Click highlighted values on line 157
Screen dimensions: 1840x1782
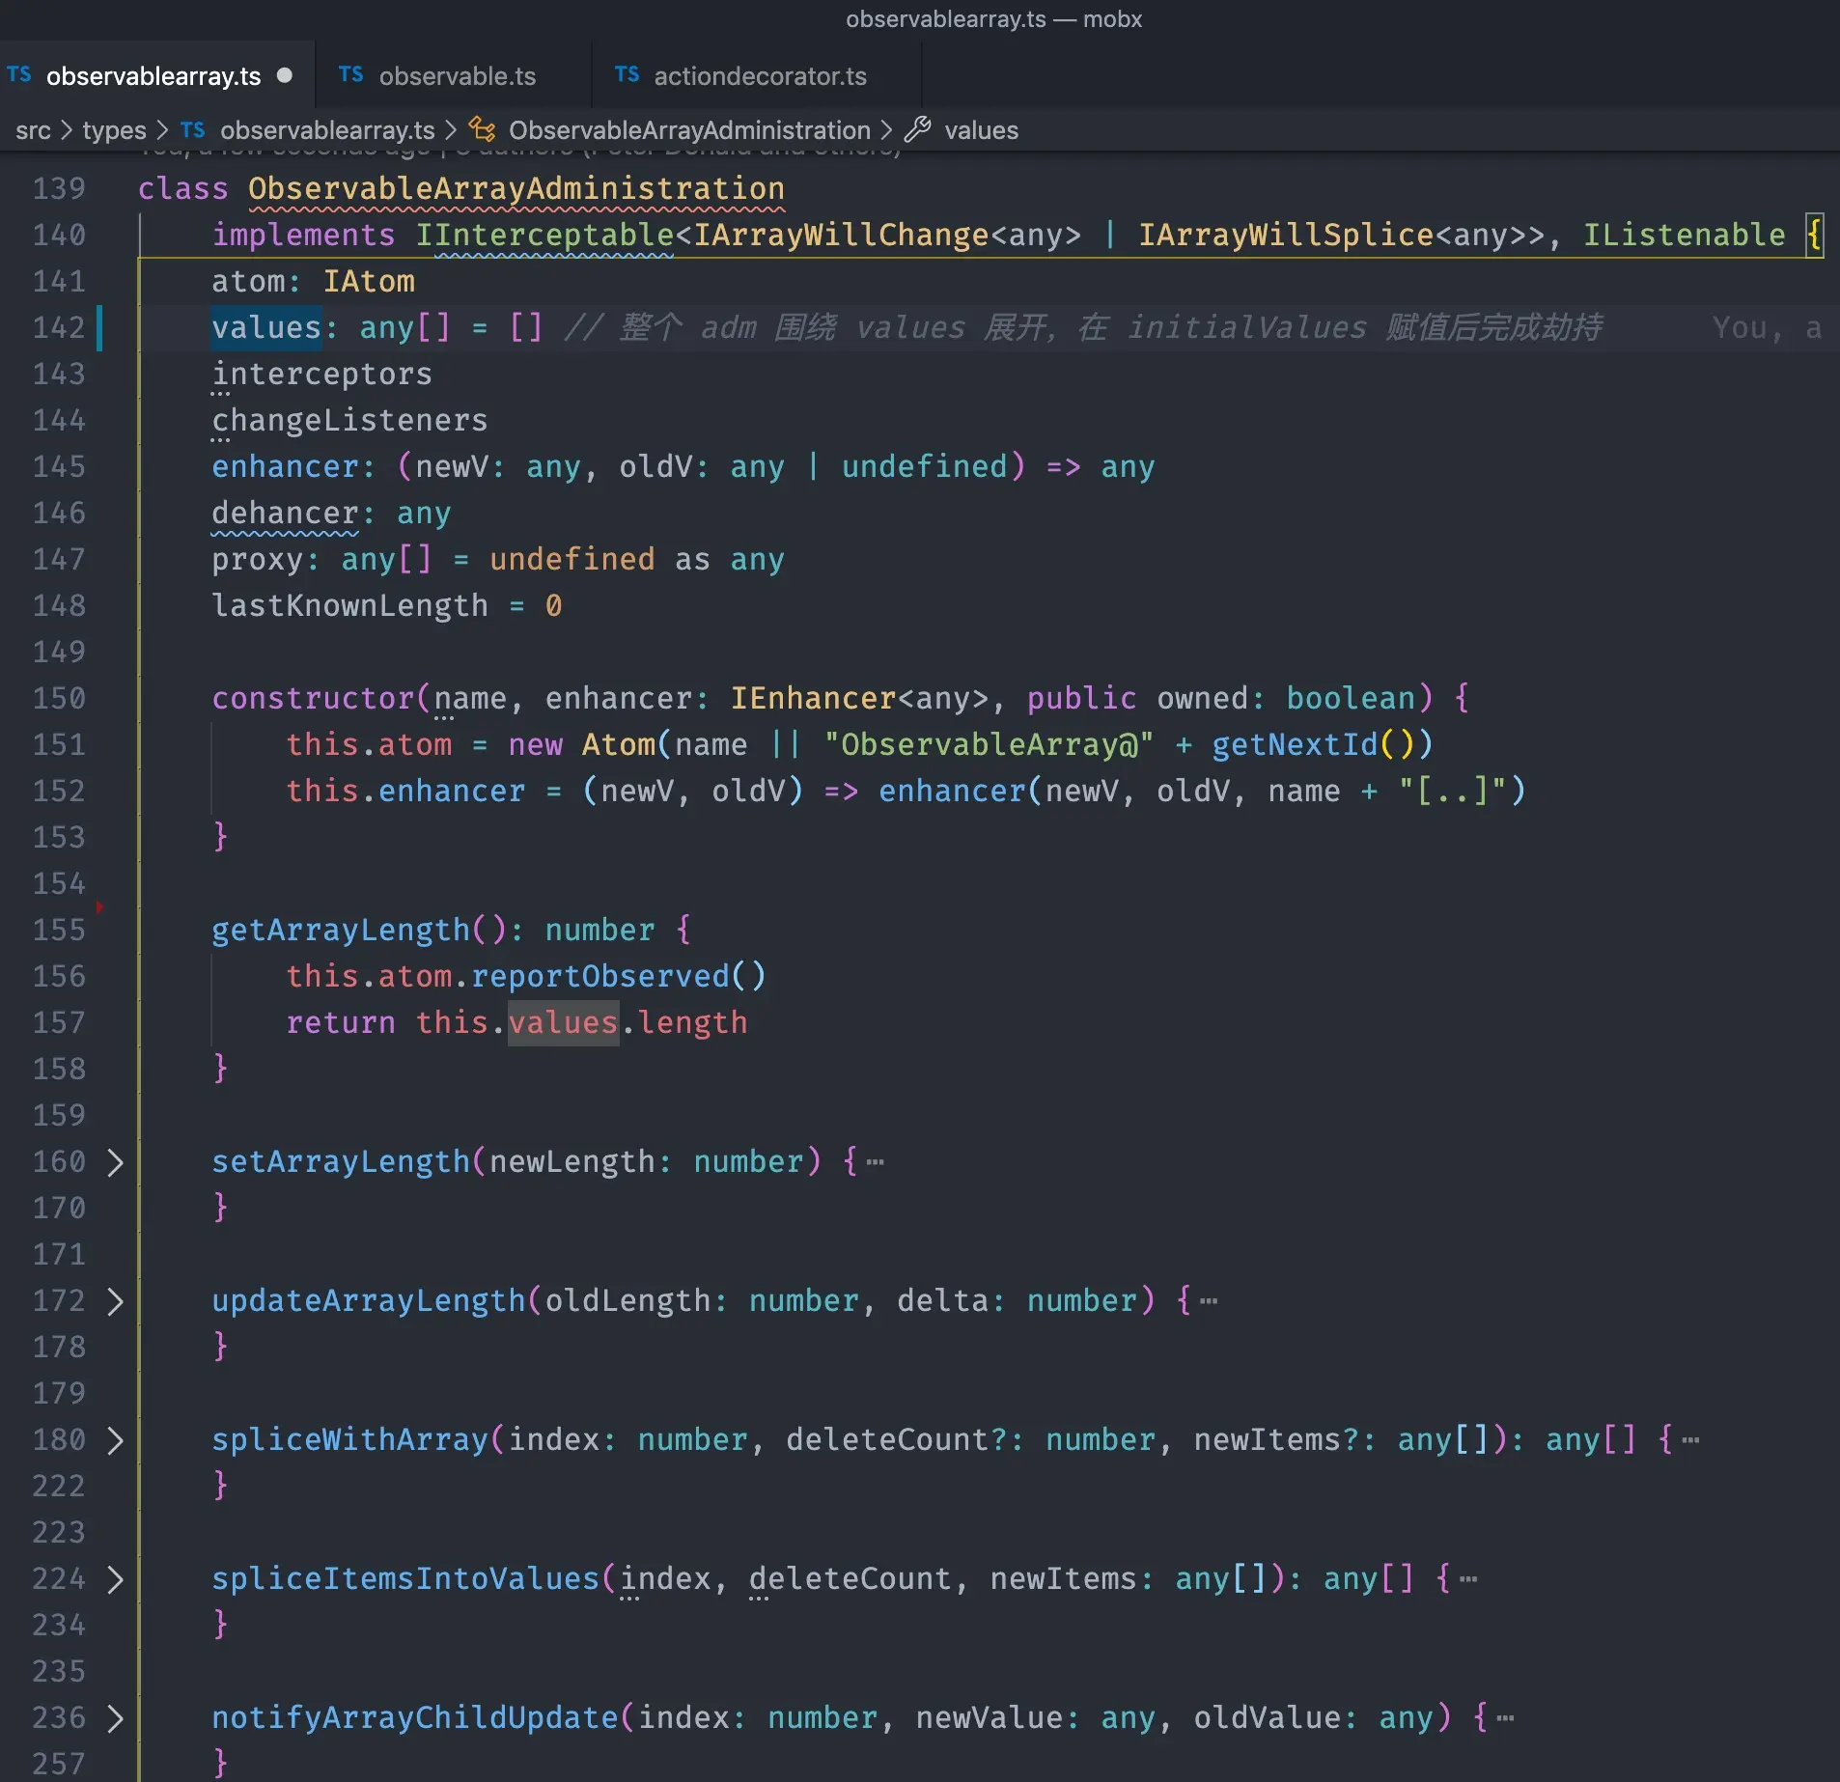pos(563,1023)
